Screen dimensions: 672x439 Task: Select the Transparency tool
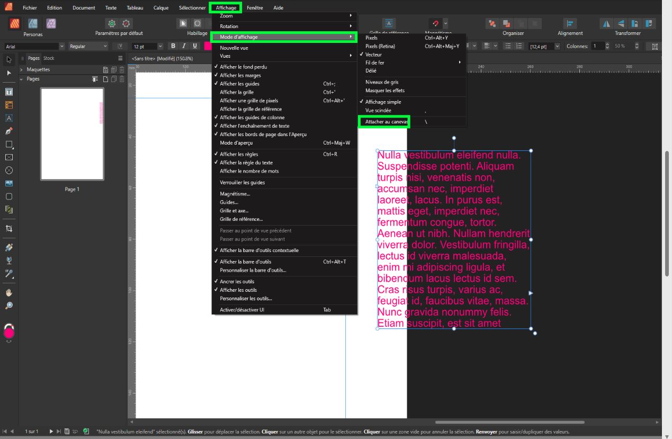tap(9, 261)
